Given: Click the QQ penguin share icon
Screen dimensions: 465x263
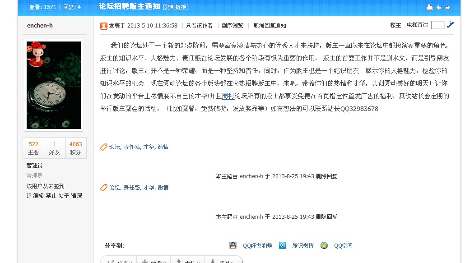Looking at the screenshot, I should pyautogui.click(x=233, y=245).
